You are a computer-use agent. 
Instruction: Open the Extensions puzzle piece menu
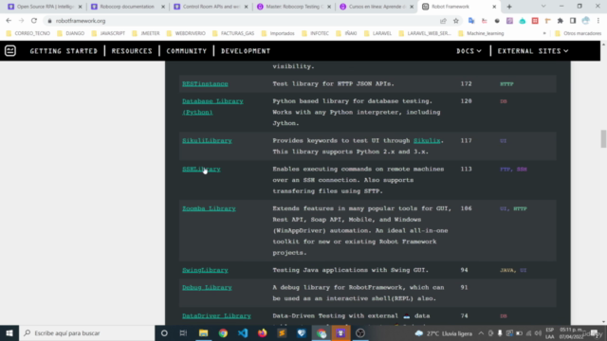(561, 21)
